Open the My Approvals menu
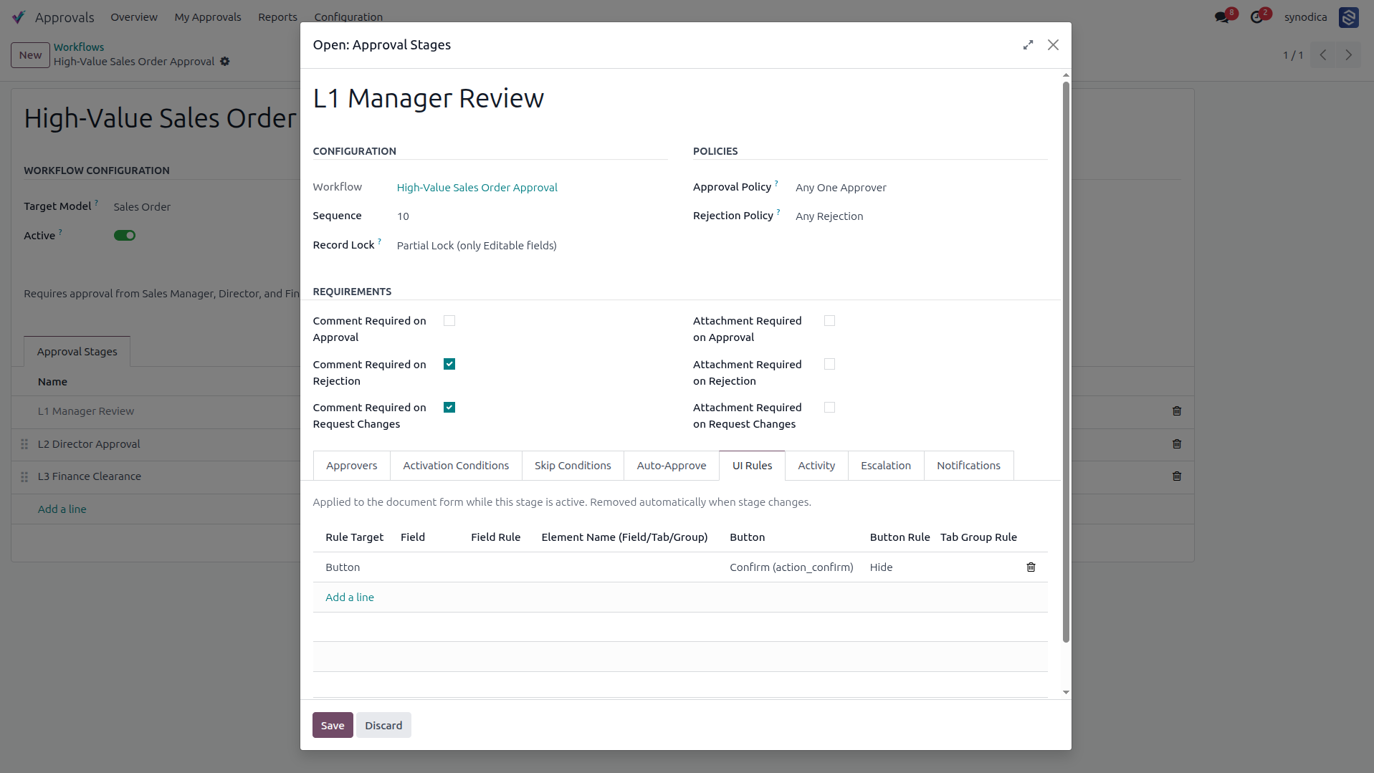Viewport: 1374px width, 773px height. click(208, 17)
